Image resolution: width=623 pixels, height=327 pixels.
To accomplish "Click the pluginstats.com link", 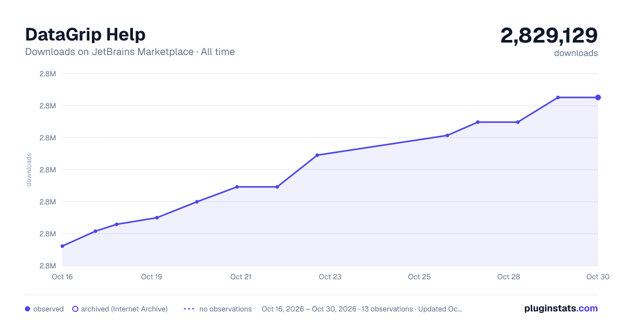I will point(561,308).
